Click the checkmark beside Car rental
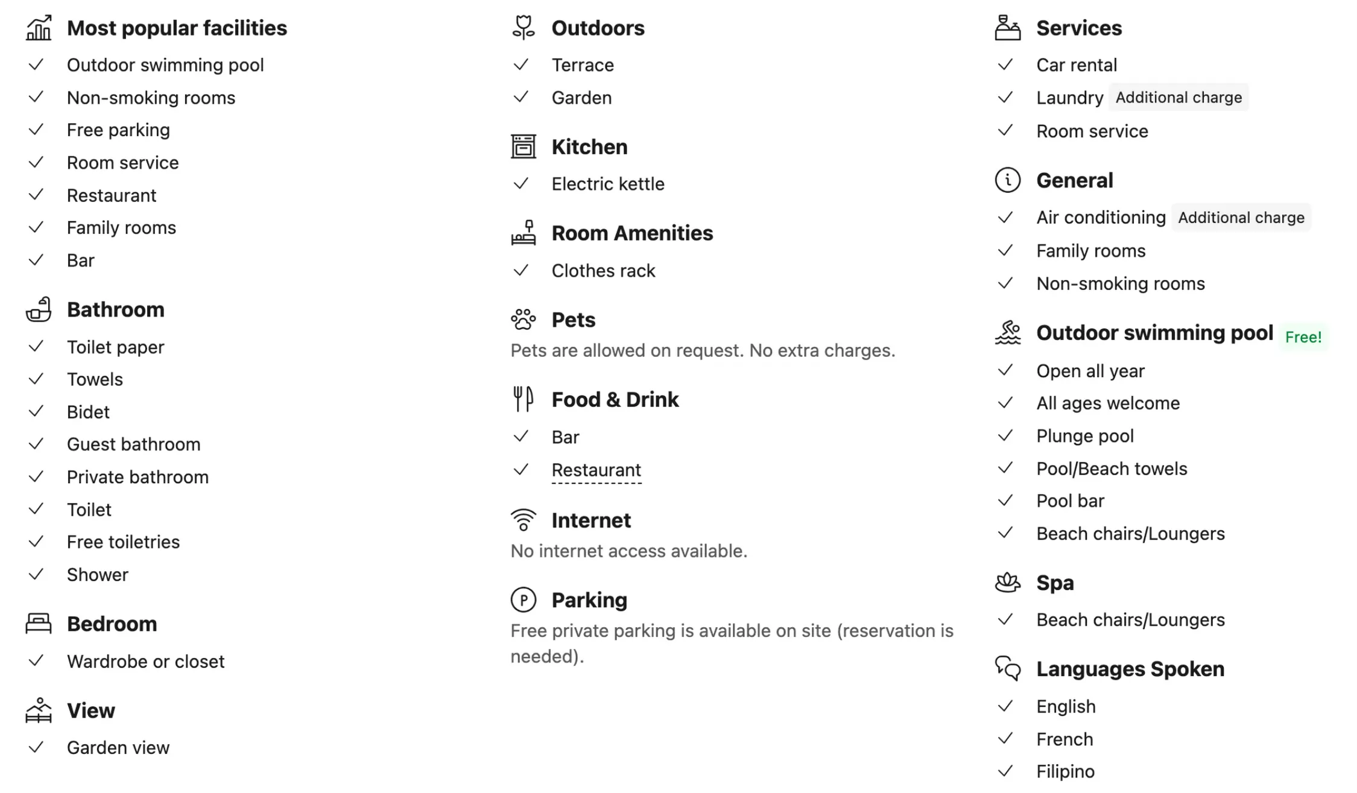Viewport: 1357px width, 793px height. [x=1005, y=65]
